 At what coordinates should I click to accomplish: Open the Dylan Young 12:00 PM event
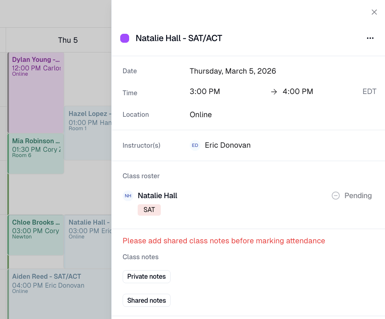point(36,92)
